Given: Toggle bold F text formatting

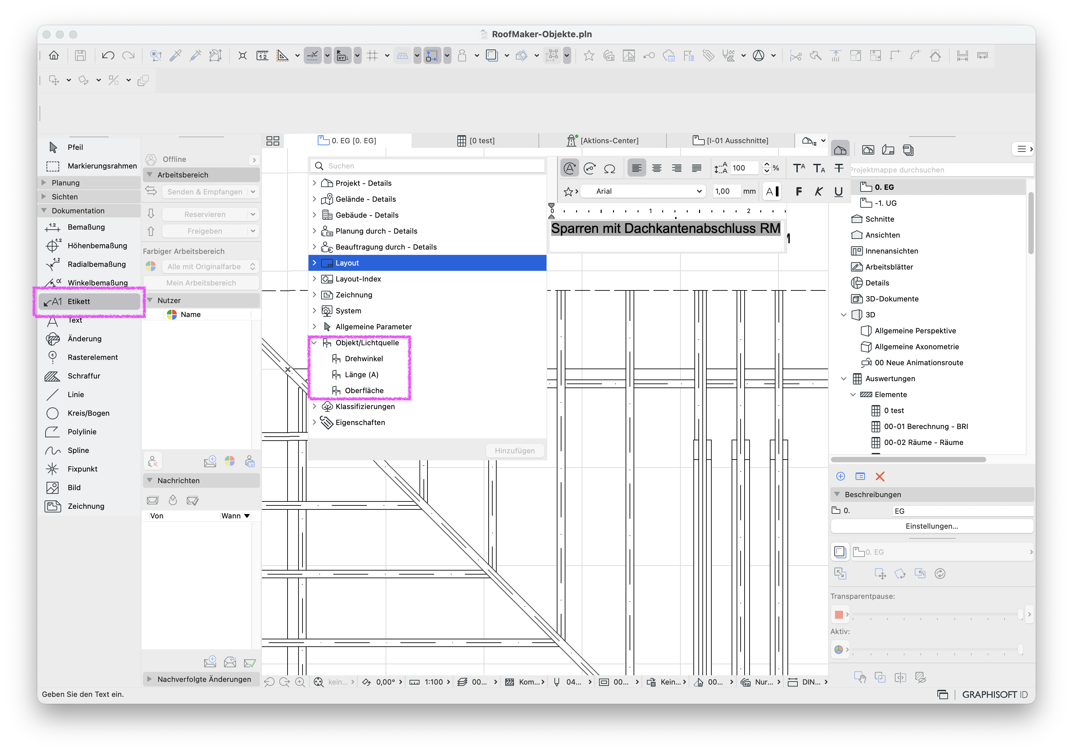Looking at the screenshot, I should point(799,191).
